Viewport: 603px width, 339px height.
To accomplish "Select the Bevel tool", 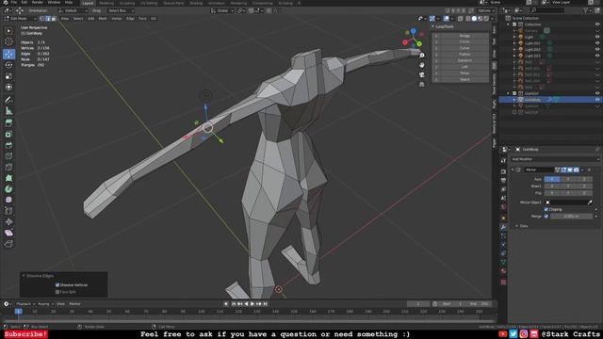I will click(x=8, y=145).
